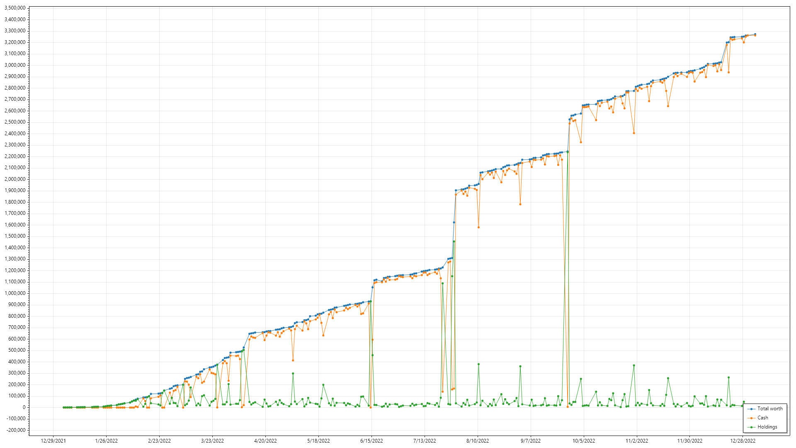Screen dimensions: 796x448
Task: Click the 8/10/2022 date axis label
Action: tap(478, 441)
